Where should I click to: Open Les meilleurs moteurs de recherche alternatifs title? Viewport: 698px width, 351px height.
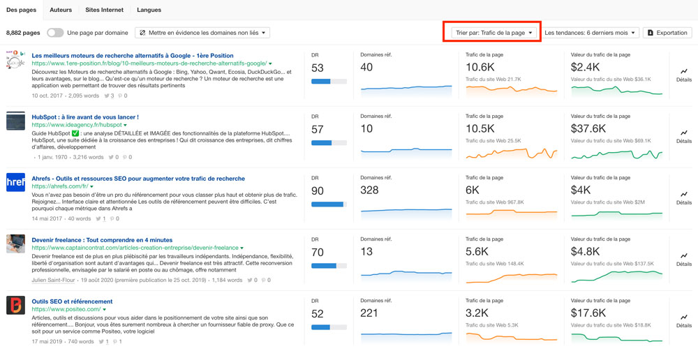click(x=133, y=56)
